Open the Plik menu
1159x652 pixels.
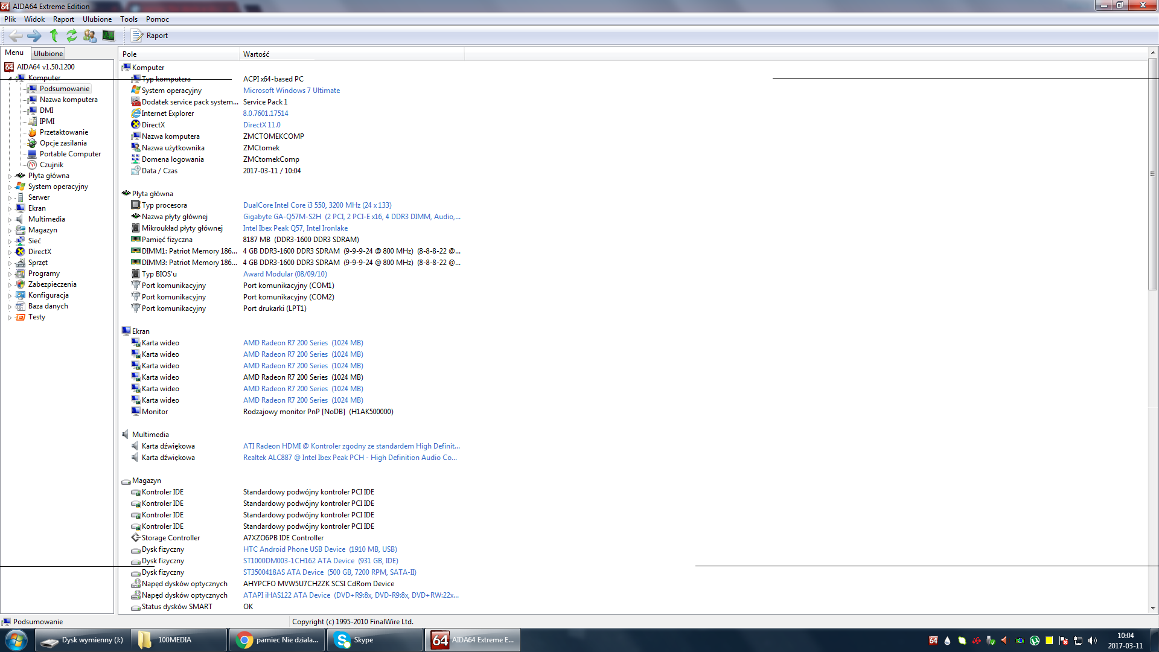[10, 19]
